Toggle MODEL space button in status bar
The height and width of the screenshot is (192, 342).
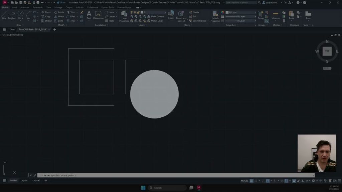tap(244, 181)
